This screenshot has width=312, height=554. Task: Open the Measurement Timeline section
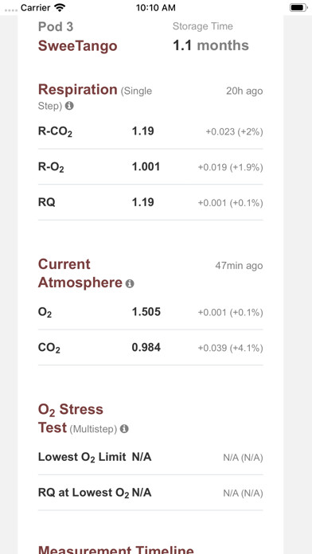click(x=116, y=549)
